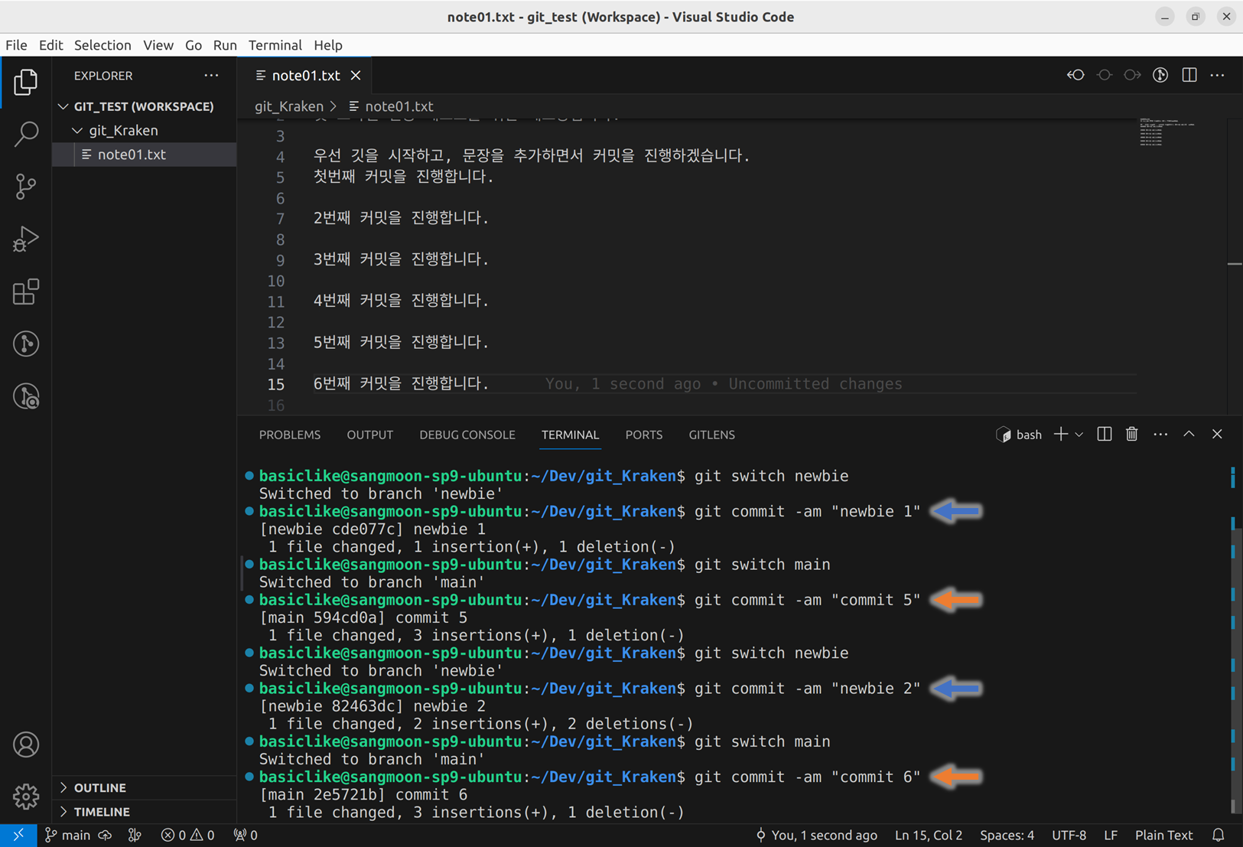
Task: Open notifications bell icon
Action: 1219,836
